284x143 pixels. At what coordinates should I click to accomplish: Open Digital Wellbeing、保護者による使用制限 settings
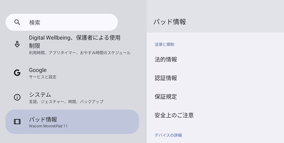(x=72, y=45)
